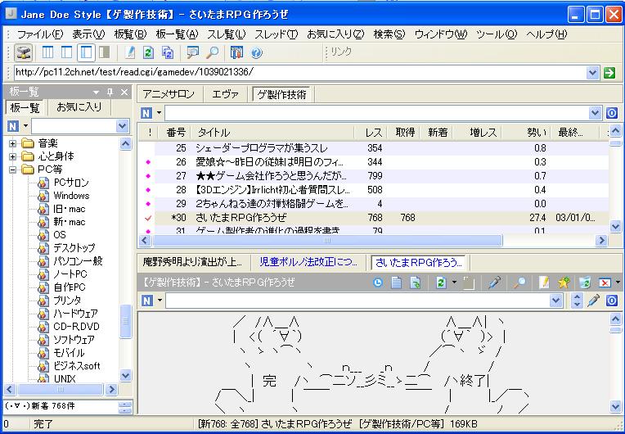Open the ファイル(F) menu

pyautogui.click(x=40, y=34)
